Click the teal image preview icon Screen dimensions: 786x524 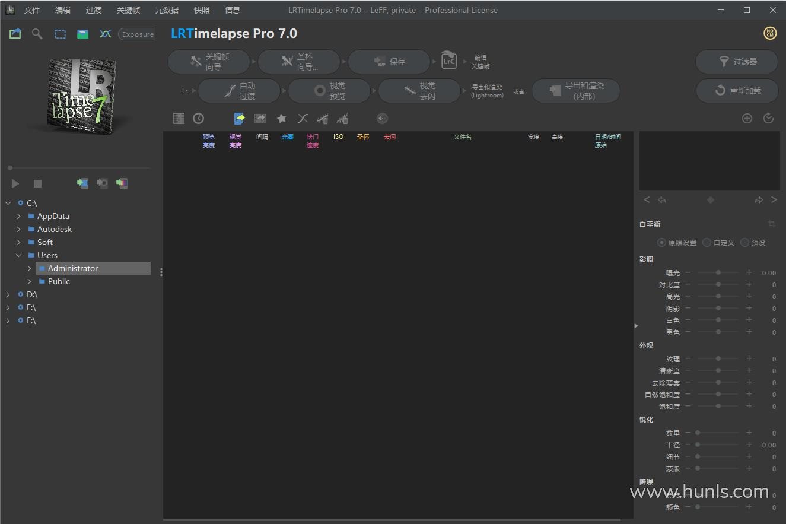click(82, 34)
